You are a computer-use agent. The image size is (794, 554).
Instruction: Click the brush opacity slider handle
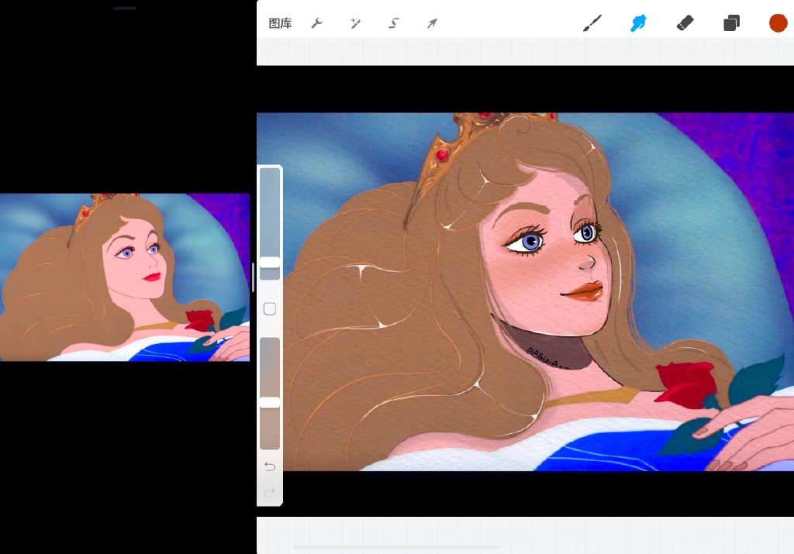270,402
